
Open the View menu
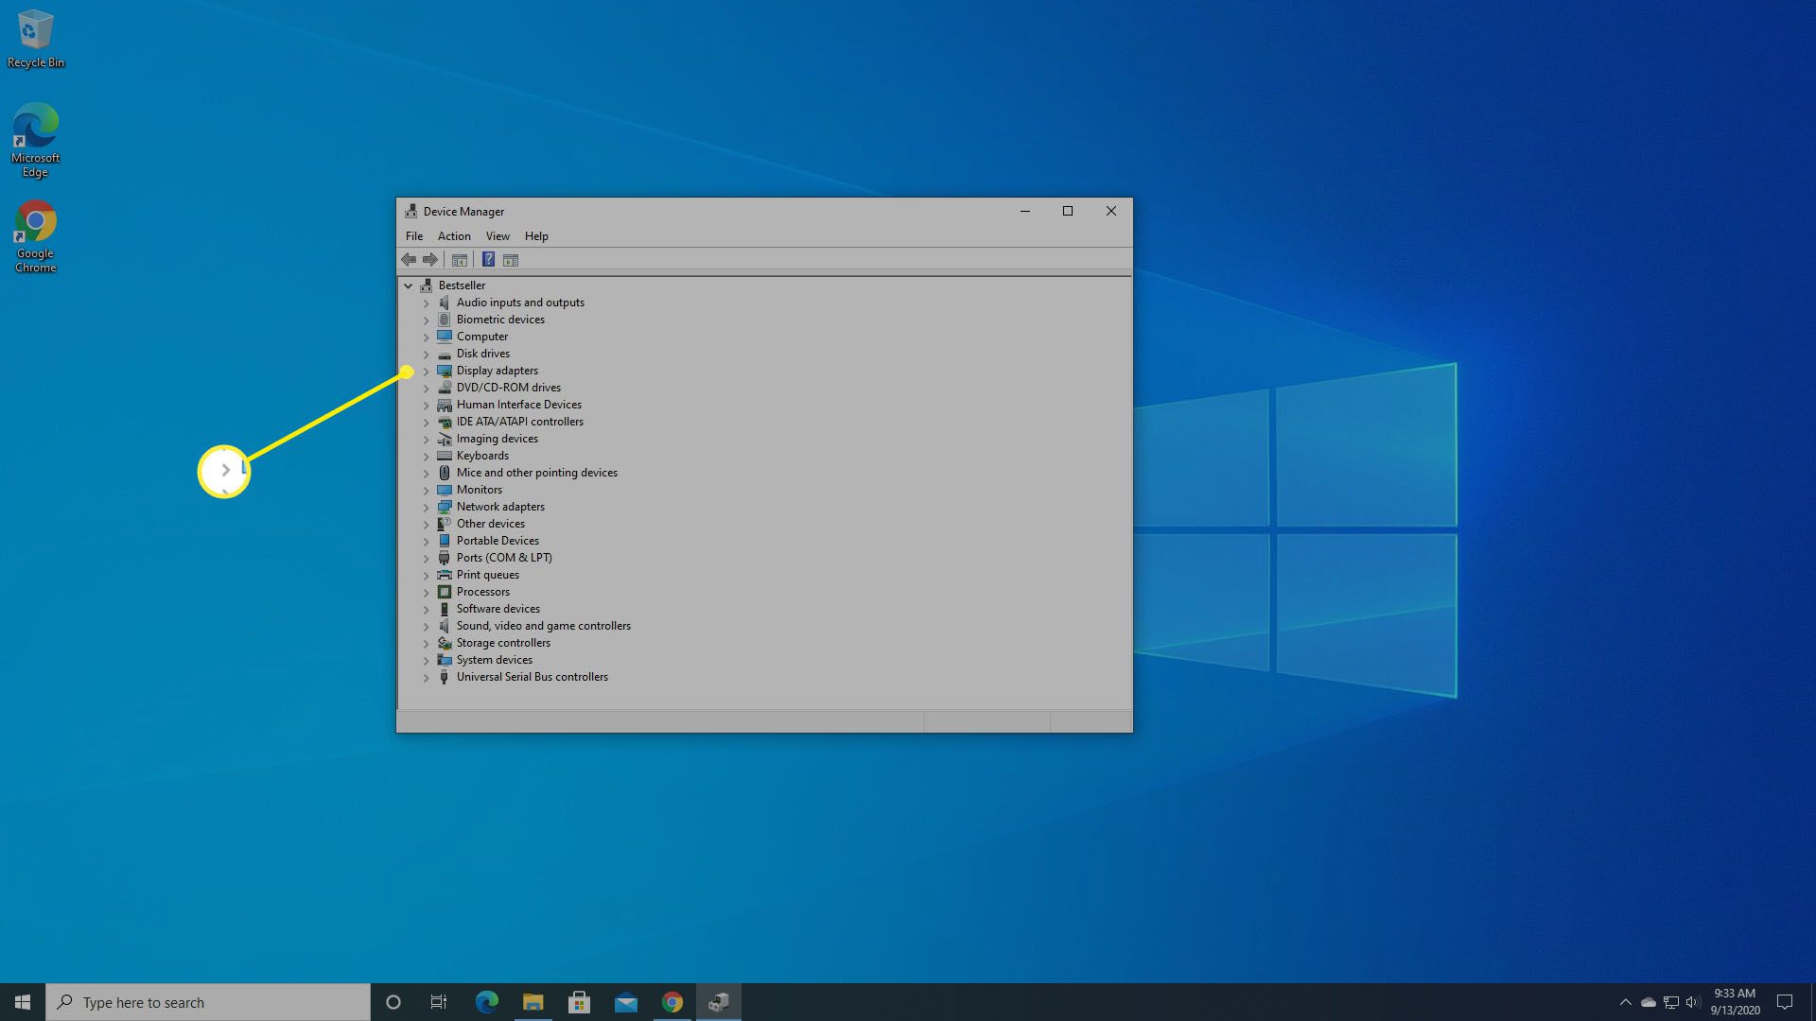497,235
